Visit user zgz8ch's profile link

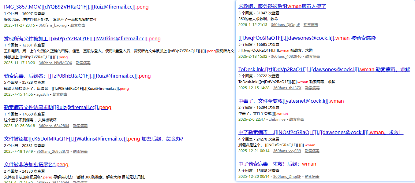[x=43, y=94]
